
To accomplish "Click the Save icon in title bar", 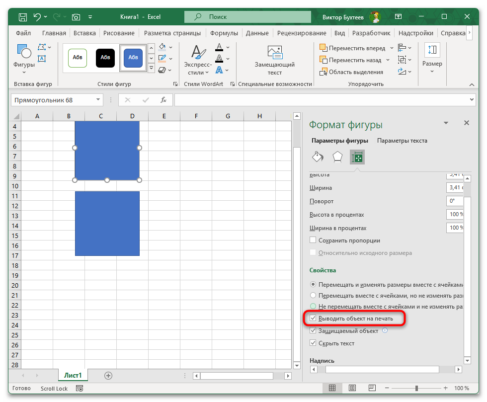I will pos(23,17).
